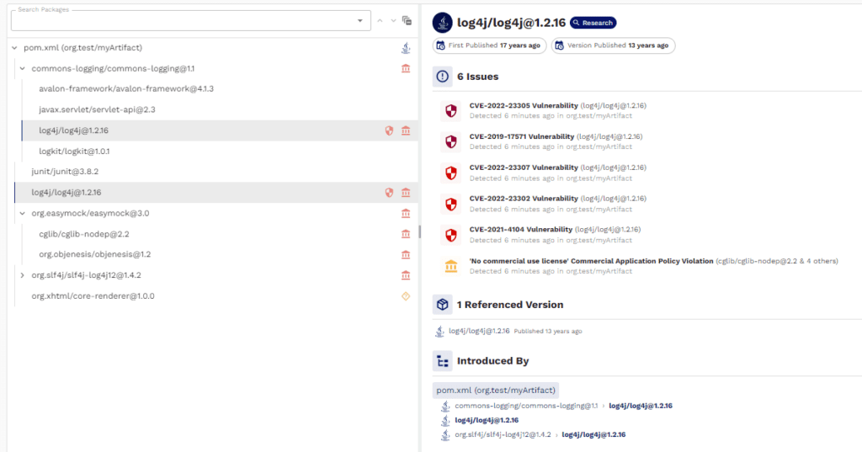Image resolution: width=862 pixels, height=452 pixels.
Task: Click license violation icon on commons-logging row
Action: point(406,68)
